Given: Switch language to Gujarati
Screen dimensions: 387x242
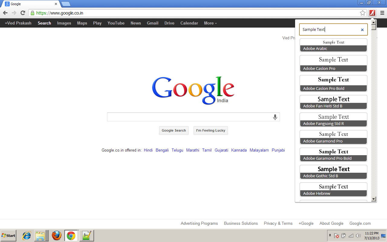Looking at the screenshot, I should 221,150.
